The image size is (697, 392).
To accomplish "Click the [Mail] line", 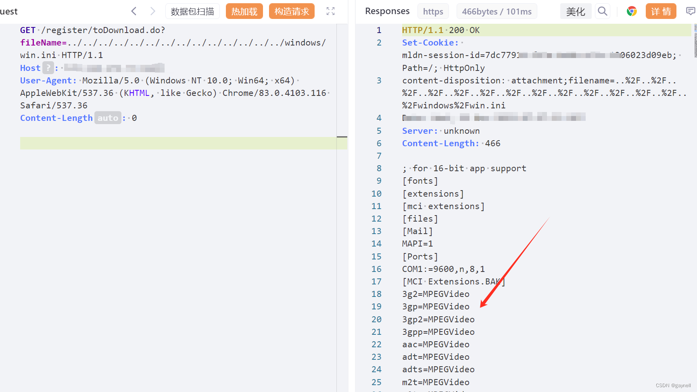I will pos(417,231).
